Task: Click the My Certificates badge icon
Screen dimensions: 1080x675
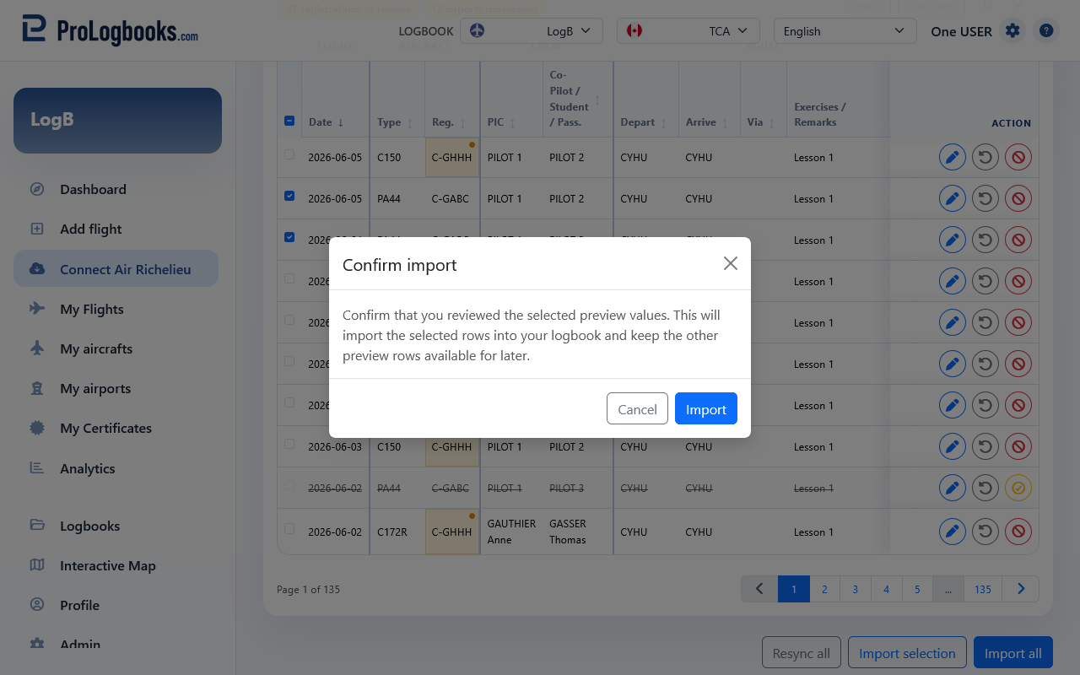Action: coord(37,428)
